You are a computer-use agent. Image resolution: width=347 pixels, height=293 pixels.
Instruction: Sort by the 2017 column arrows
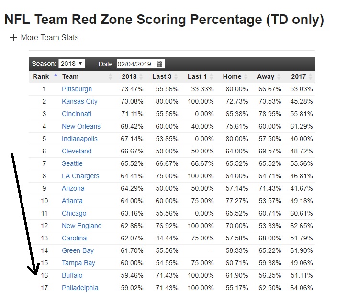(x=310, y=76)
